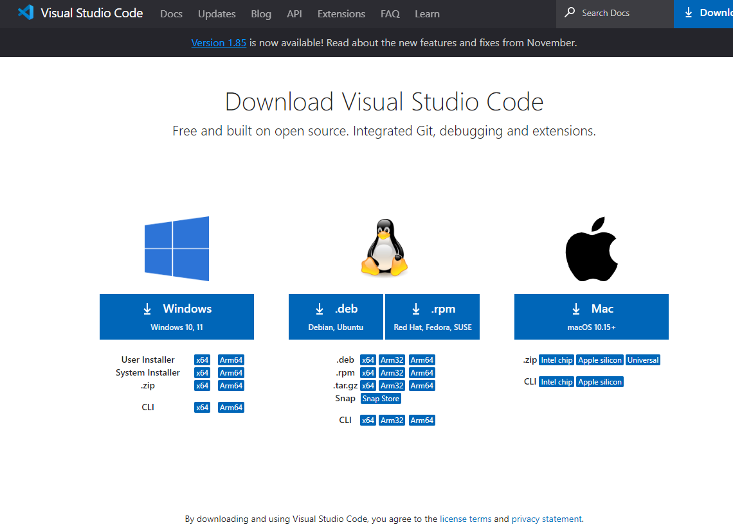Open the license terms link
The height and width of the screenshot is (529, 733).
coord(466,519)
